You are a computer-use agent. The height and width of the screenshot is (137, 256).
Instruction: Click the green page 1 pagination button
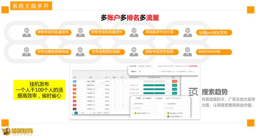[x=76, y=113]
